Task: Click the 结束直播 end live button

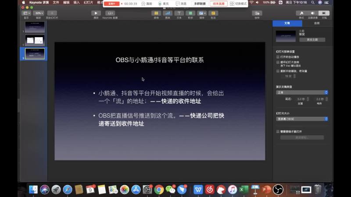Action: pos(218,4)
